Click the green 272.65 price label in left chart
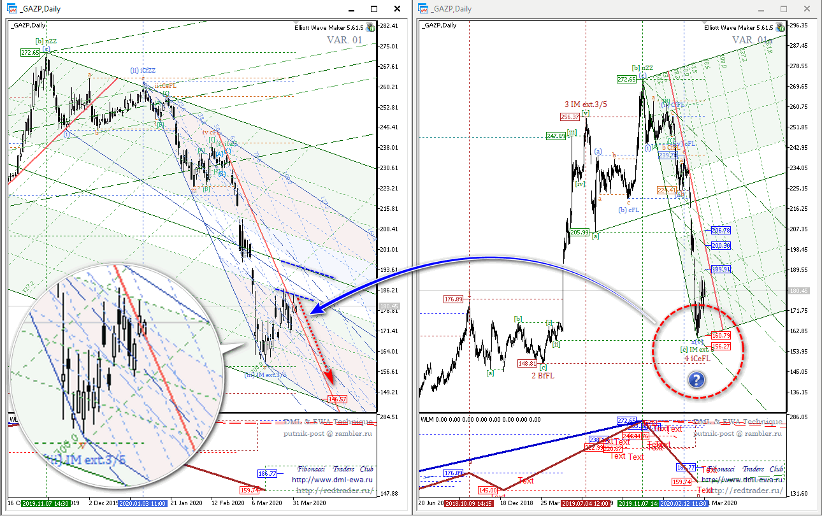Viewport: 822px width, 516px height. pos(29,52)
